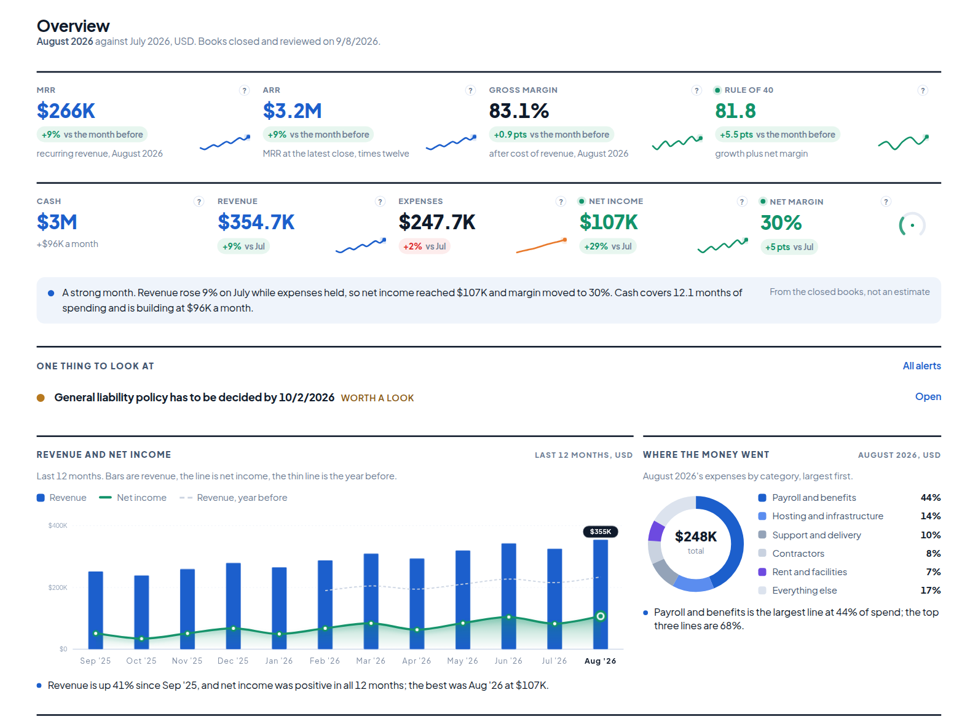The height and width of the screenshot is (719, 978).
Task: Open the Revenue help question mark
Action: (381, 202)
